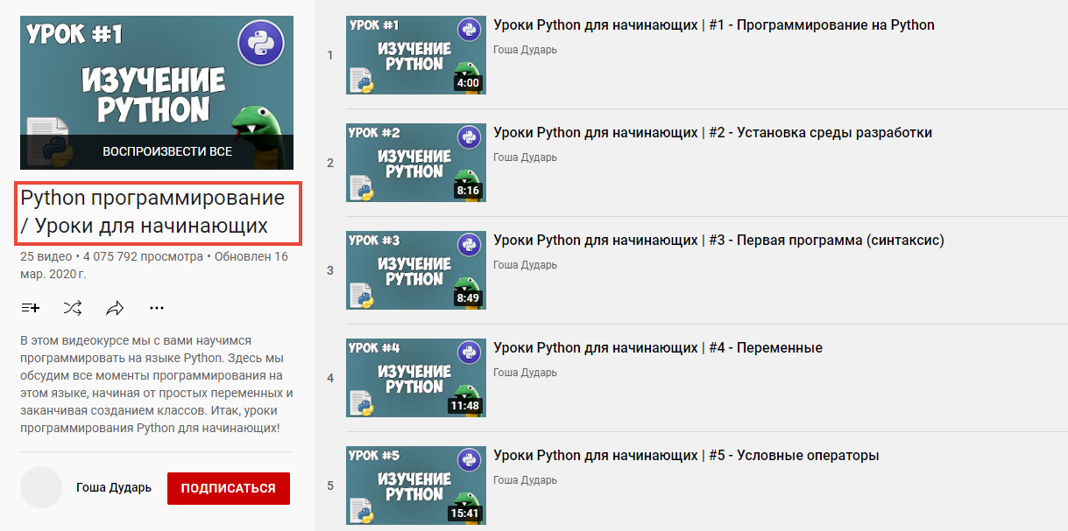
Task: Open video #2 Установка среды разработки
Action: 715,131
